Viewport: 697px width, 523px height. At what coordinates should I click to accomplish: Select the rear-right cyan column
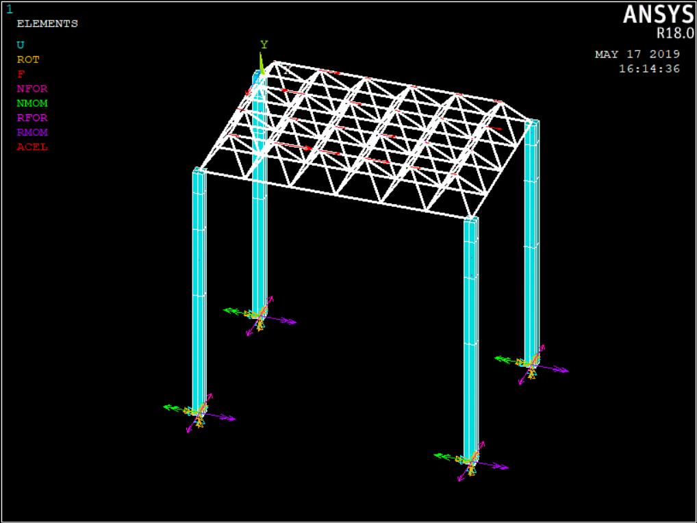(531, 240)
